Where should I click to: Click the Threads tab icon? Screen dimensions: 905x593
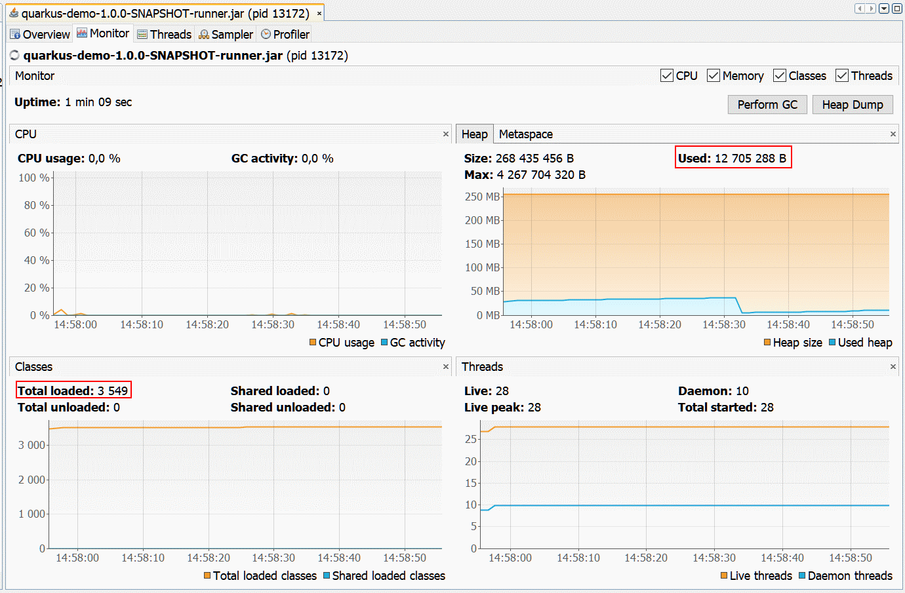tap(142, 34)
